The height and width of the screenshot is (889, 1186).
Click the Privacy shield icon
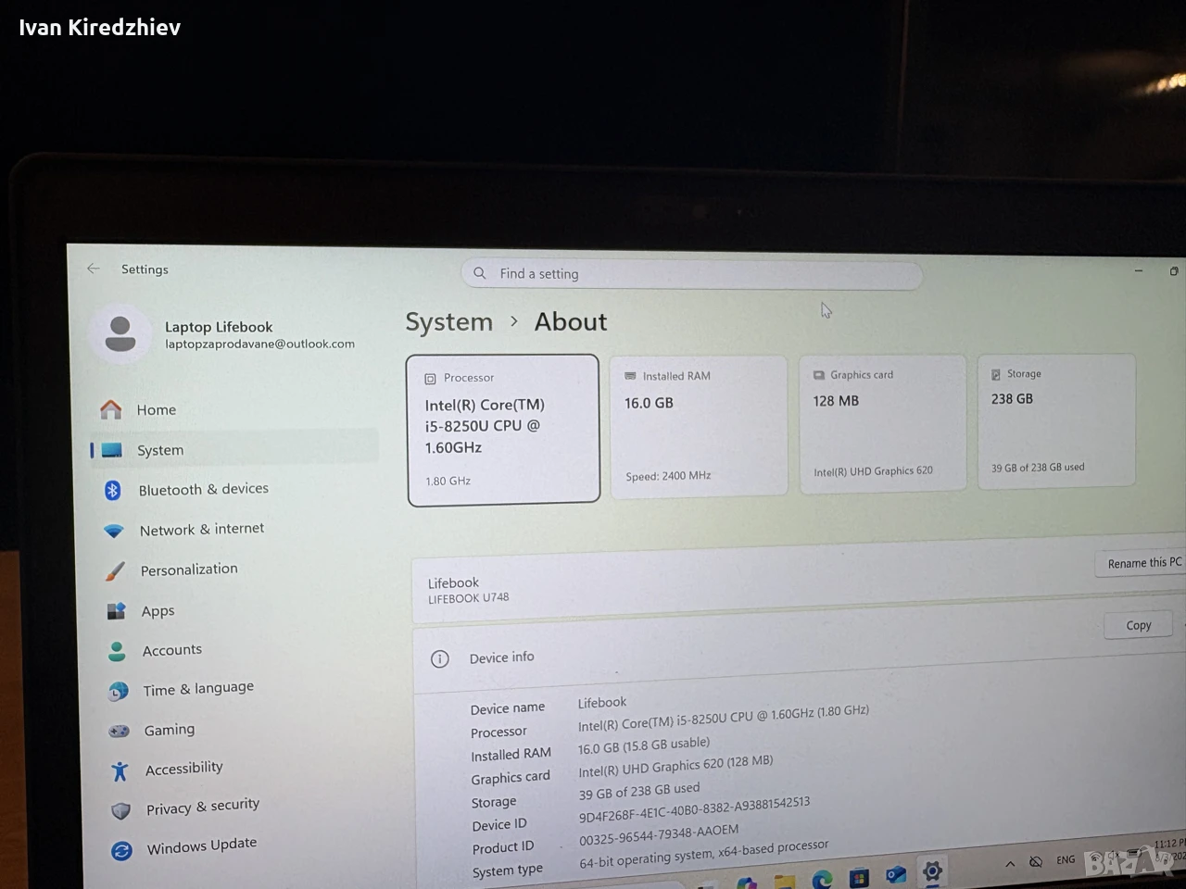[120, 811]
